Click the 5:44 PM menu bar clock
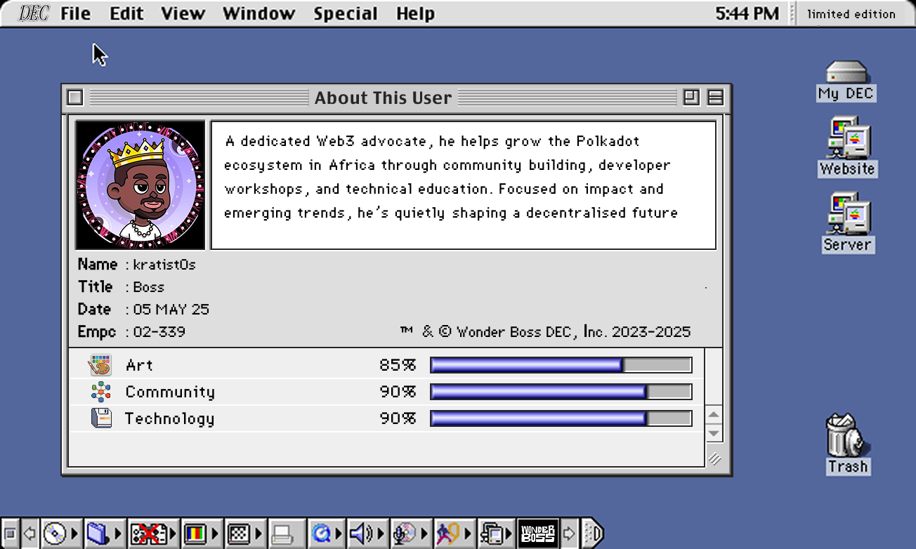This screenshot has height=549, width=916. [x=747, y=13]
